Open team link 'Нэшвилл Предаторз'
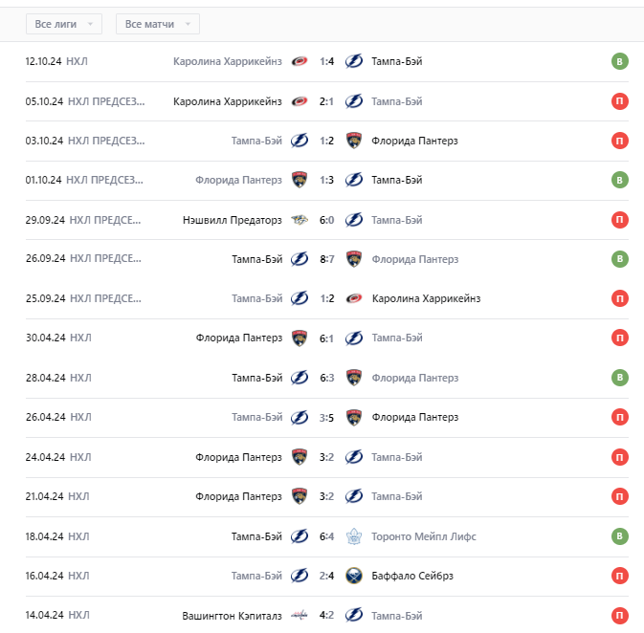This screenshot has height=633, width=644. point(233,220)
